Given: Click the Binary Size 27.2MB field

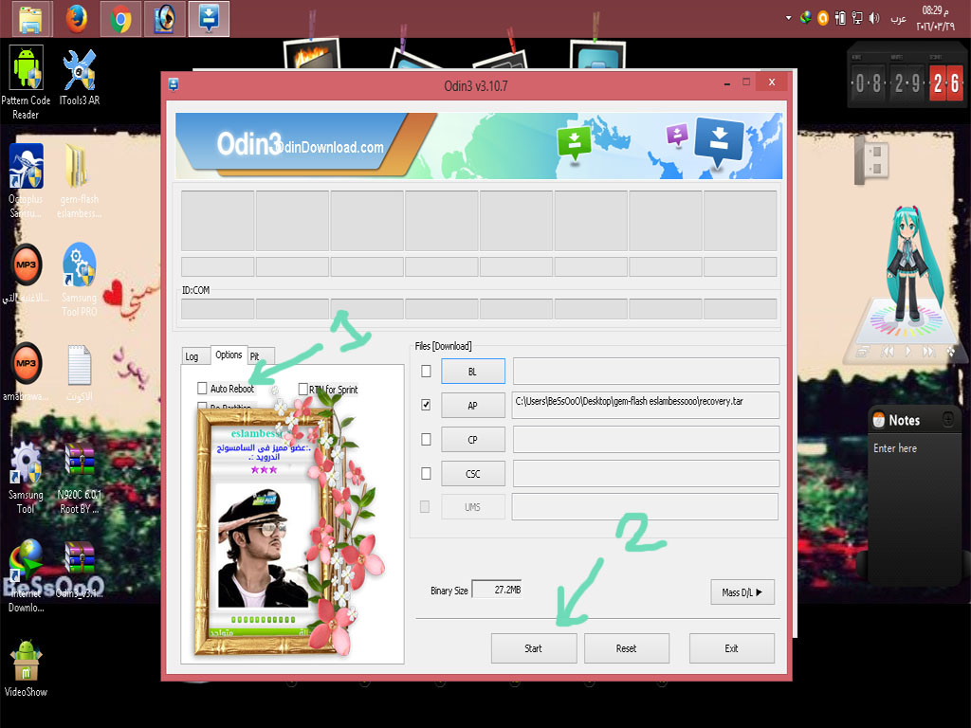Looking at the screenshot, I should [497, 590].
